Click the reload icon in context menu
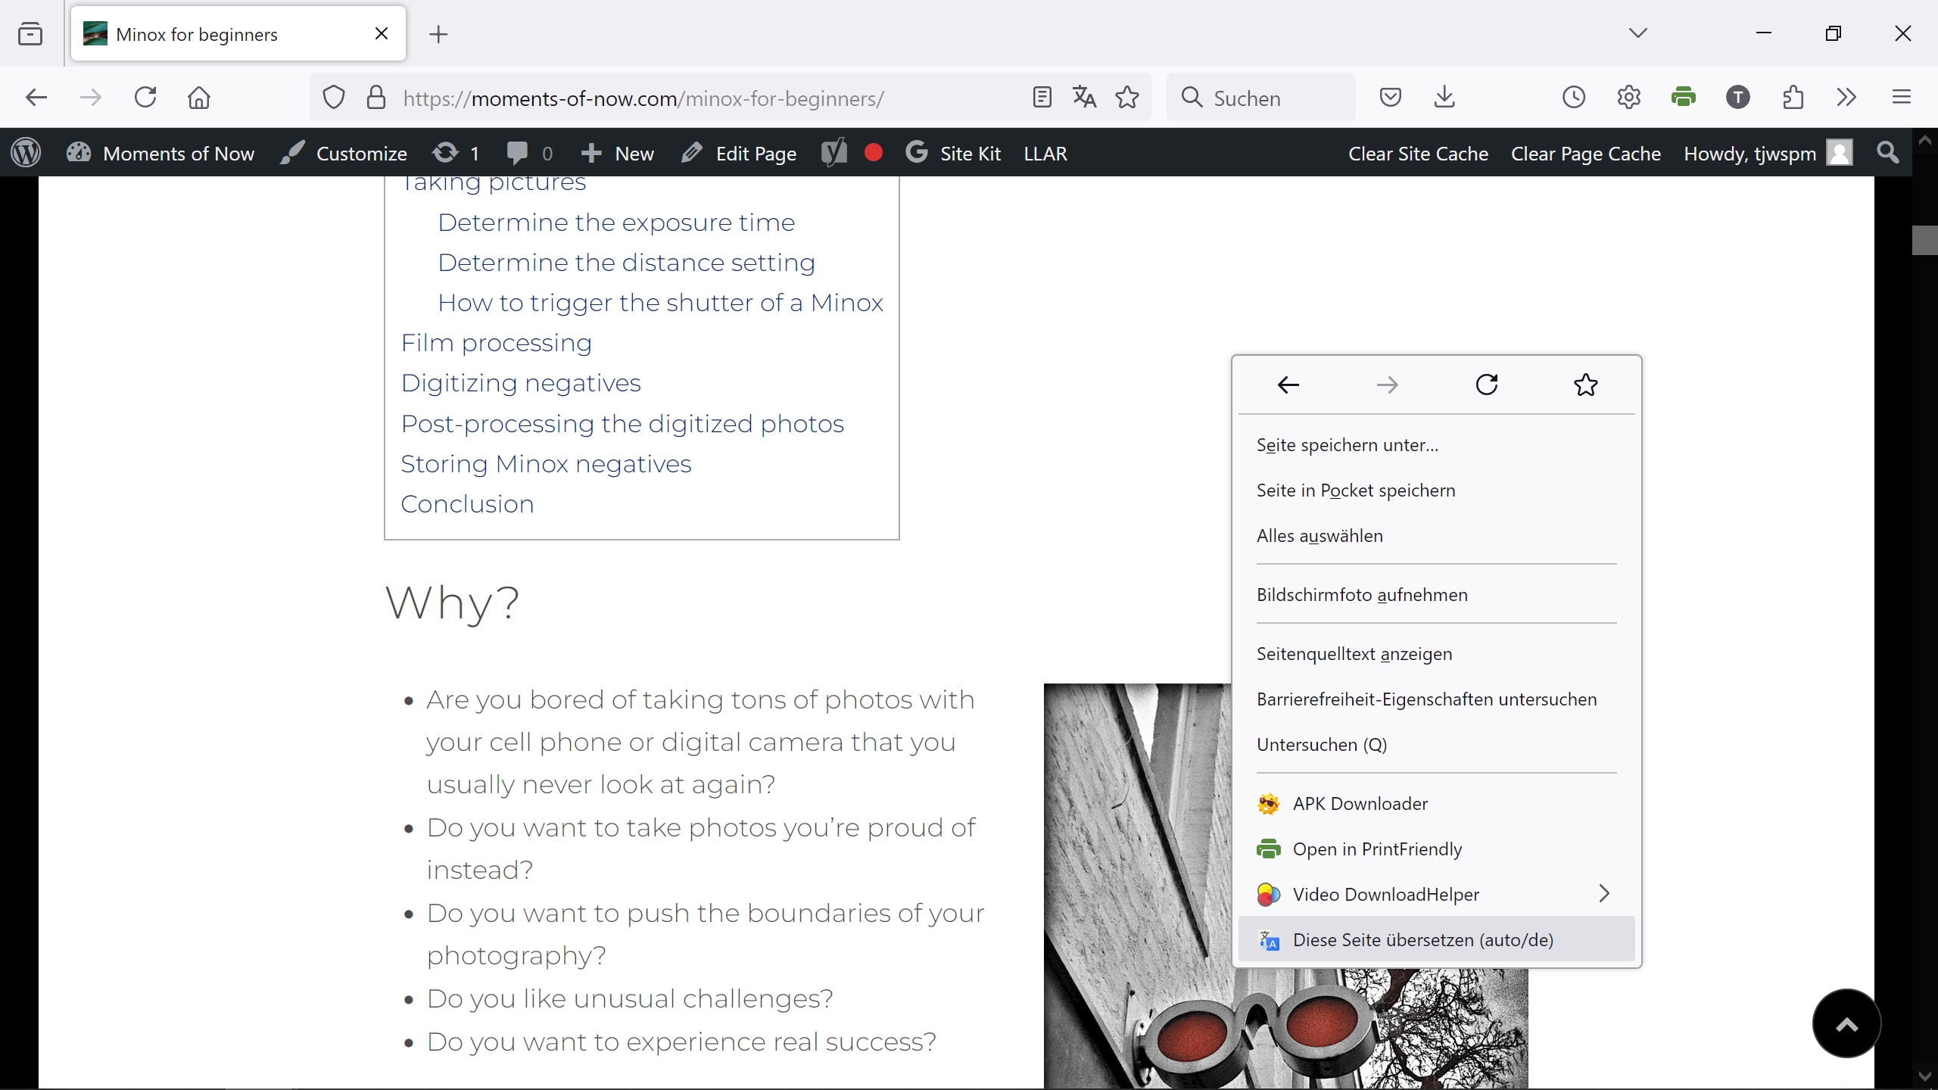The width and height of the screenshot is (1938, 1090). [1487, 385]
